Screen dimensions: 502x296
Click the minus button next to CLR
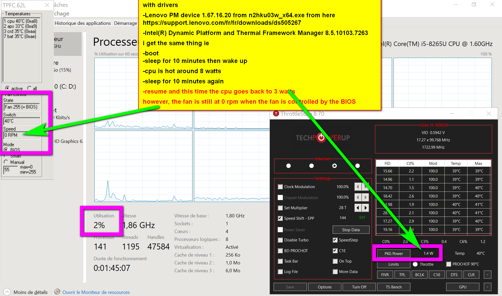tap(487, 275)
